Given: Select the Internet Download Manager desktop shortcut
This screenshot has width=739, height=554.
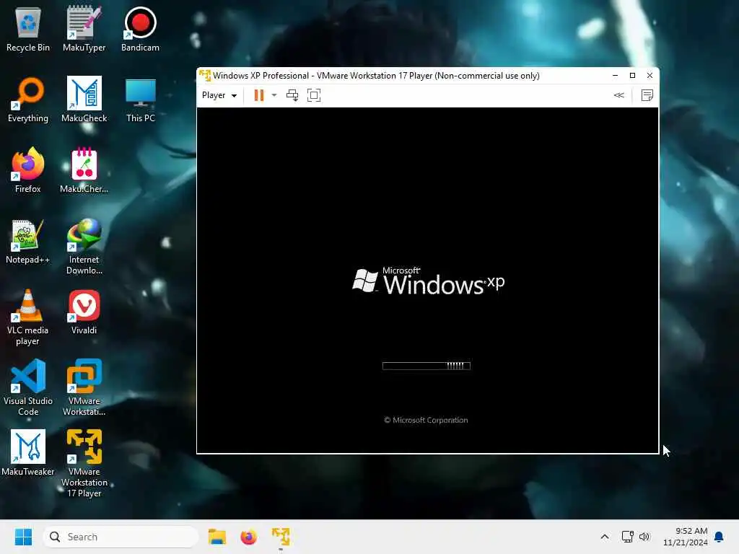Looking at the screenshot, I should [84, 247].
